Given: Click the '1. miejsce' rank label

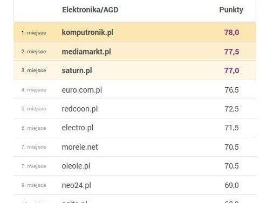Looking at the screenshot, I should tap(33, 33).
